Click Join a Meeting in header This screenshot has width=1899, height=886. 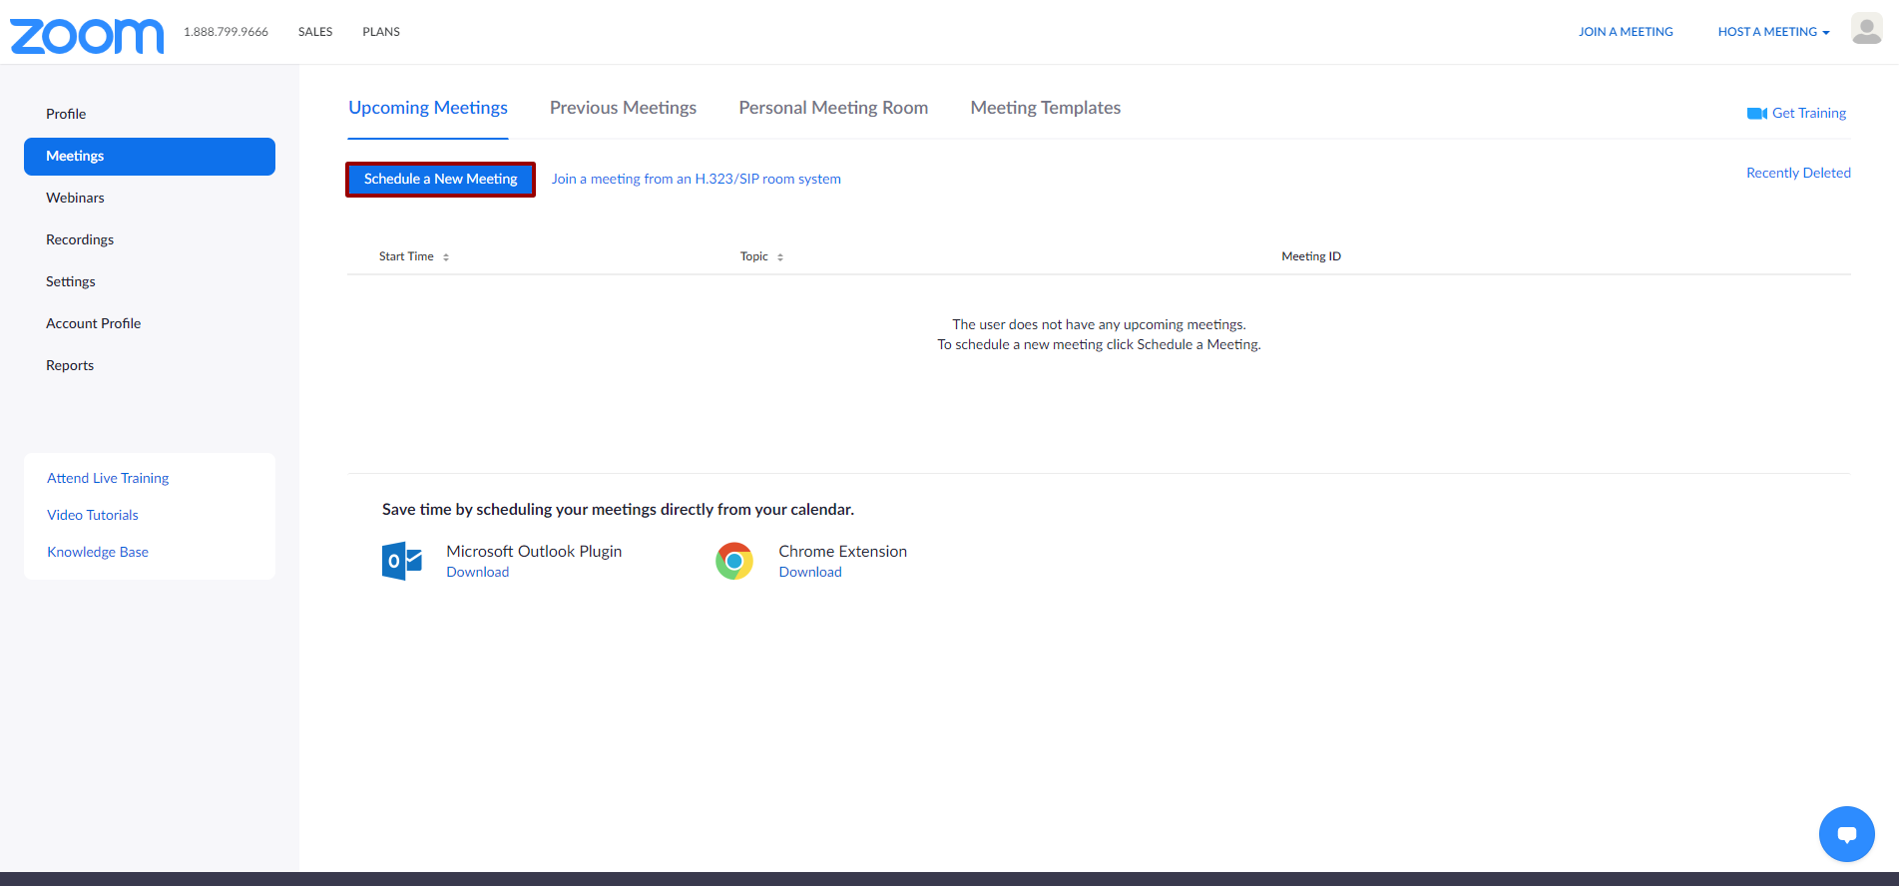pos(1625,32)
